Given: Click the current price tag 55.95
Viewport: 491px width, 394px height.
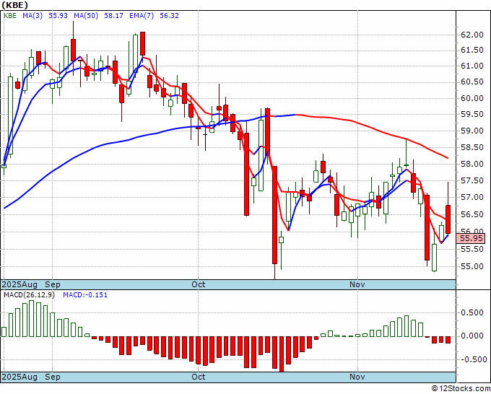Looking at the screenshot, I should 470,238.
